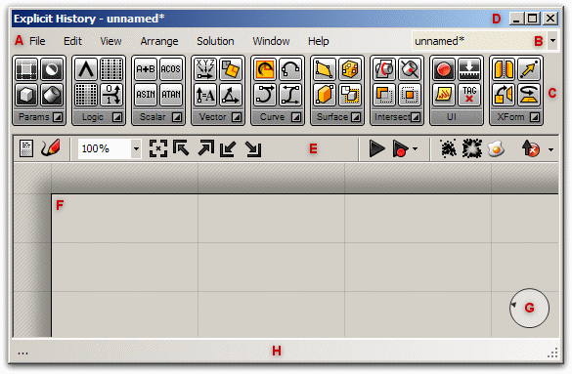
Task: Expand the XForm panel
Action: pos(535,117)
